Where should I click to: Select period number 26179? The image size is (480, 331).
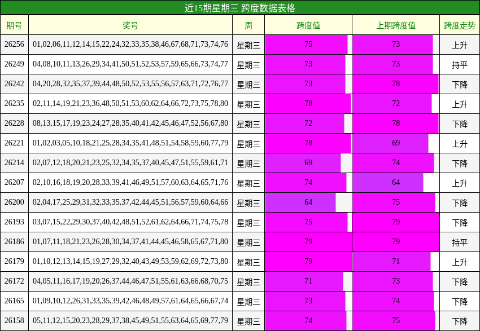point(14,262)
